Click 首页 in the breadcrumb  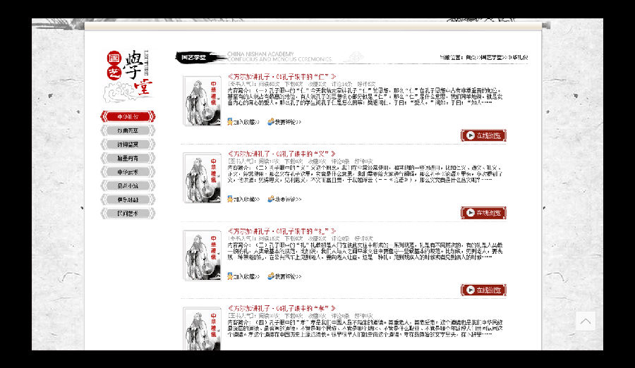click(x=471, y=58)
